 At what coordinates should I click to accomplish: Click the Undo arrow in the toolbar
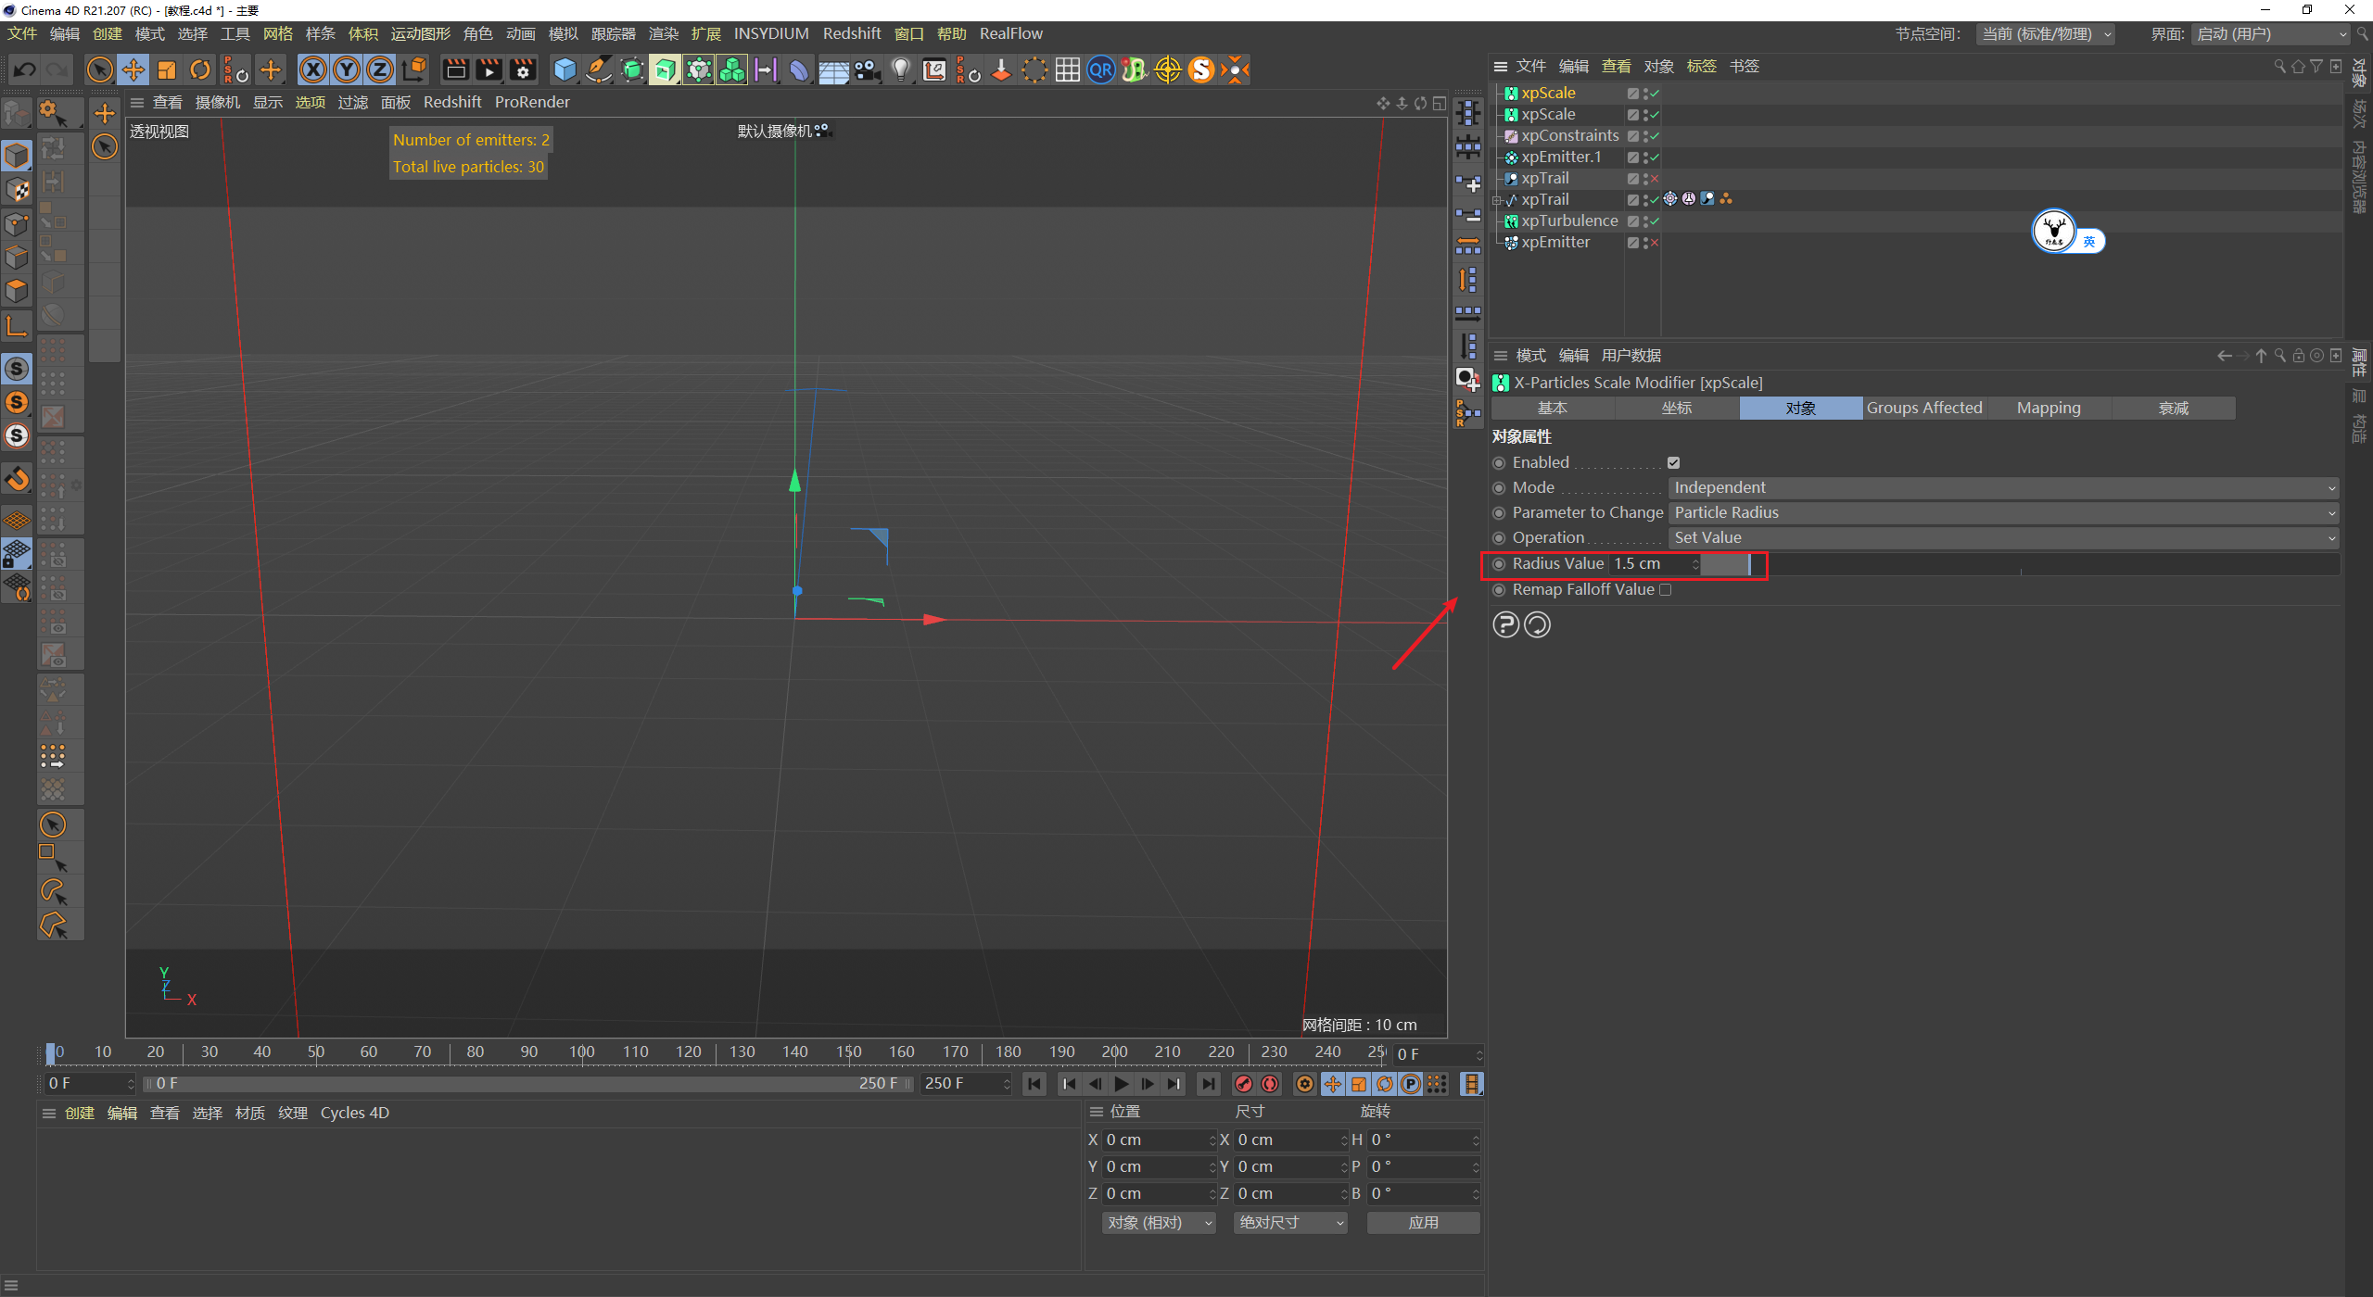click(x=25, y=69)
